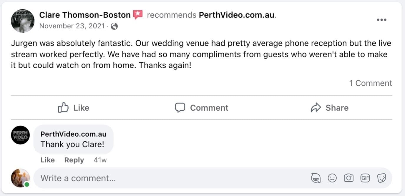Click the Like thumbs-up on the post
Image resolution: width=405 pixels, height=196 pixels.
coord(74,108)
